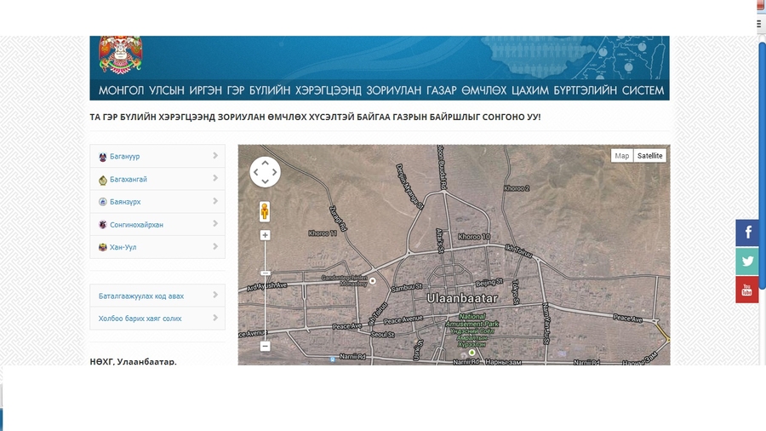Pan the map left with arrow
Viewport: 766px width, 431px height.
(x=256, y=172)
